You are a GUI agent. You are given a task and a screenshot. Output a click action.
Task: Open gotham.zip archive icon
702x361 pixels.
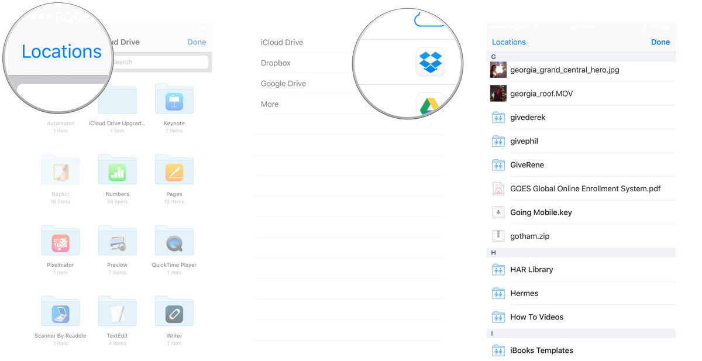pos(498,236)
